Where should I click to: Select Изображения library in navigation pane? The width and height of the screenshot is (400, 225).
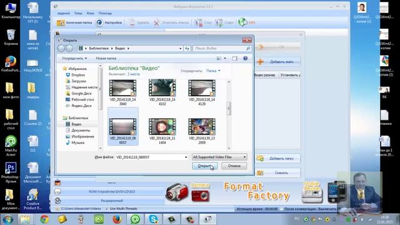click(82, 136)
